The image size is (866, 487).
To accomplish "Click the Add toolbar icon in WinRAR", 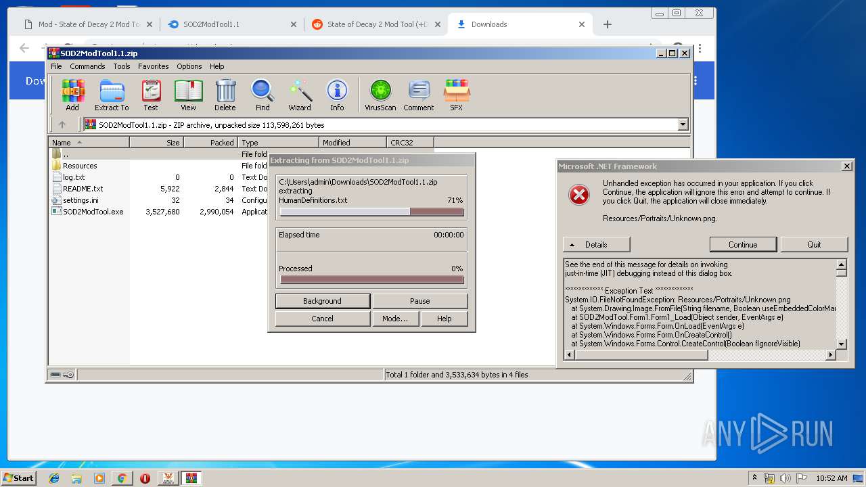I will pos(72,95).
